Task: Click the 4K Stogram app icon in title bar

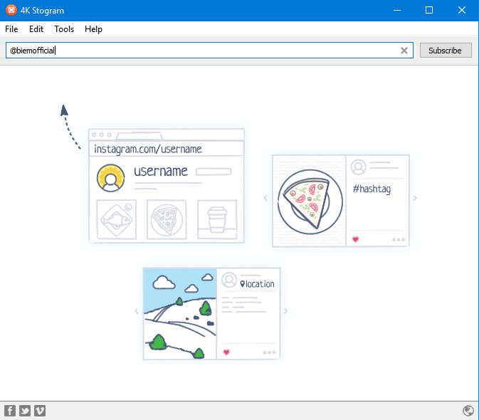Action: 11,10
